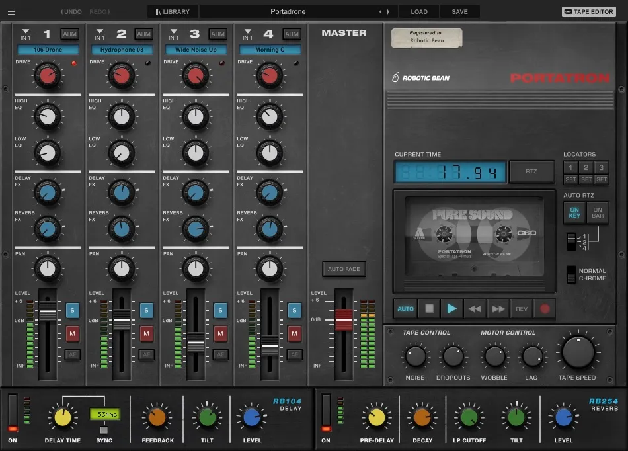The height and width of the screenshot is (451, 628).
Task: Select previous preset arrow
Action: [x=381, y=12]
